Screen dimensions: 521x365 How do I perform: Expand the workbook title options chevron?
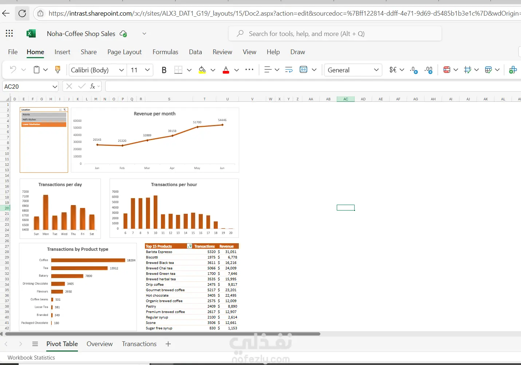144,34
